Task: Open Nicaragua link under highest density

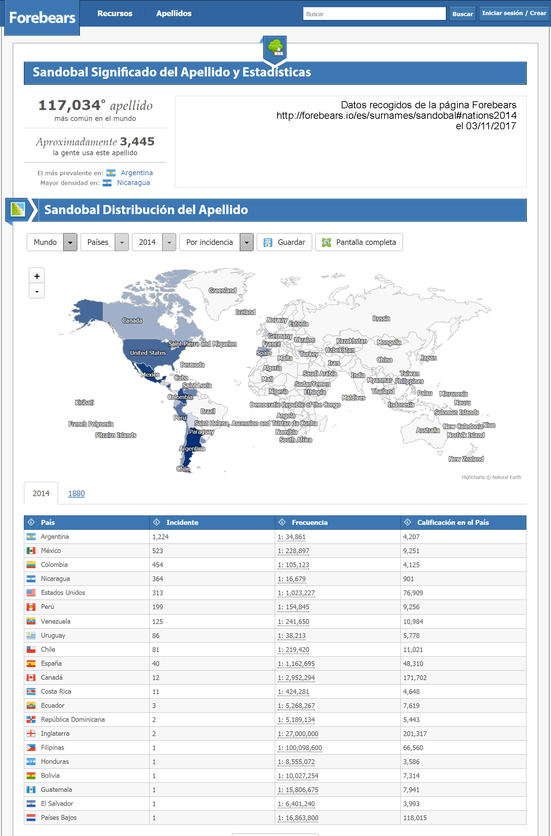Action: [134, 183]
